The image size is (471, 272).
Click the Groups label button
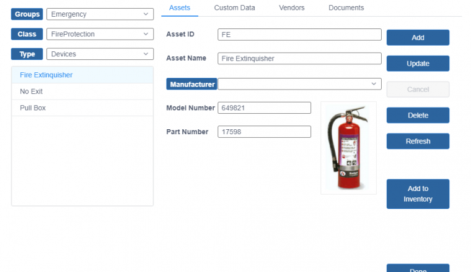[27, 14]
